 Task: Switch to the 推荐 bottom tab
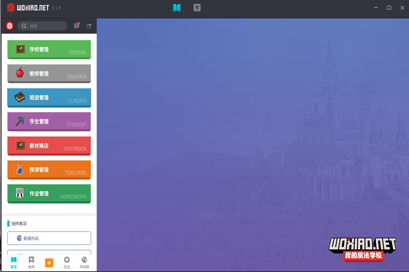(x=31, y=262)
